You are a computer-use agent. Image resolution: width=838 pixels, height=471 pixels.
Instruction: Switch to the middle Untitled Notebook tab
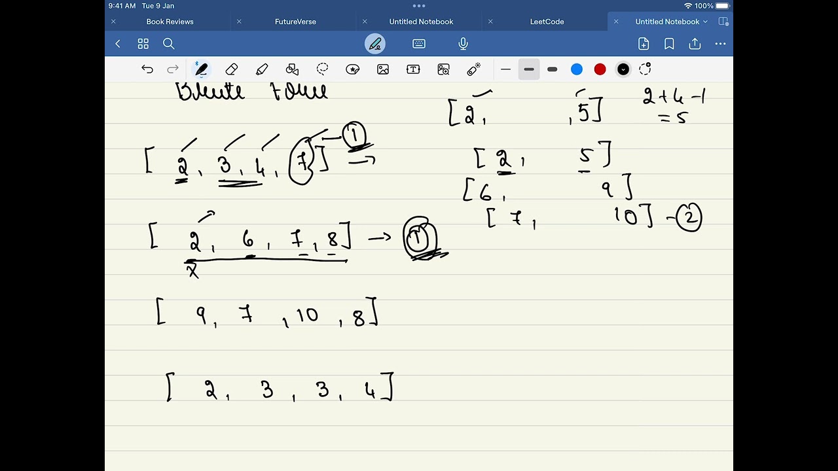tap(421, 22)
